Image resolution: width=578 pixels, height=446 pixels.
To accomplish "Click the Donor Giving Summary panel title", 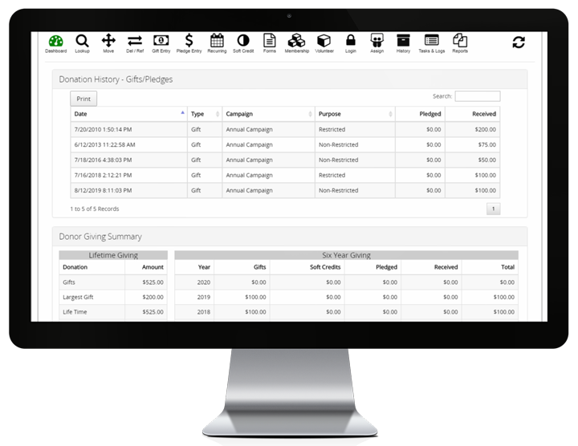I will pos(100,237).
